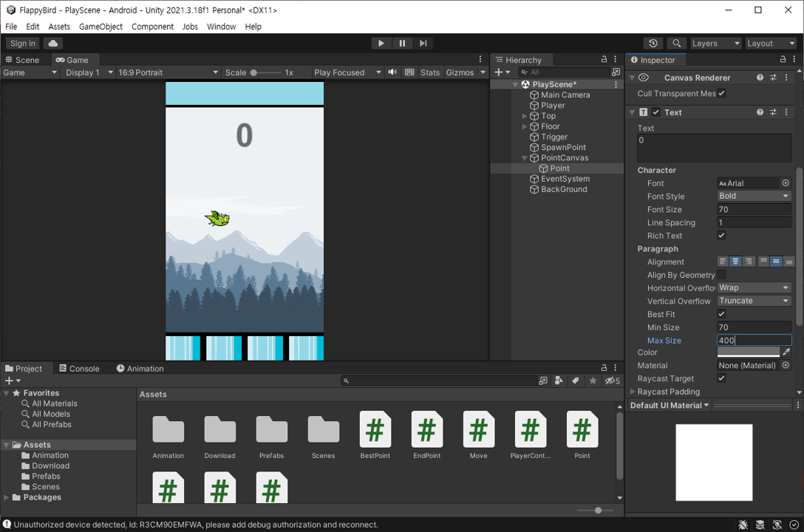
Task: Open the Display 1 dropdown
Action: click(88, 72)
